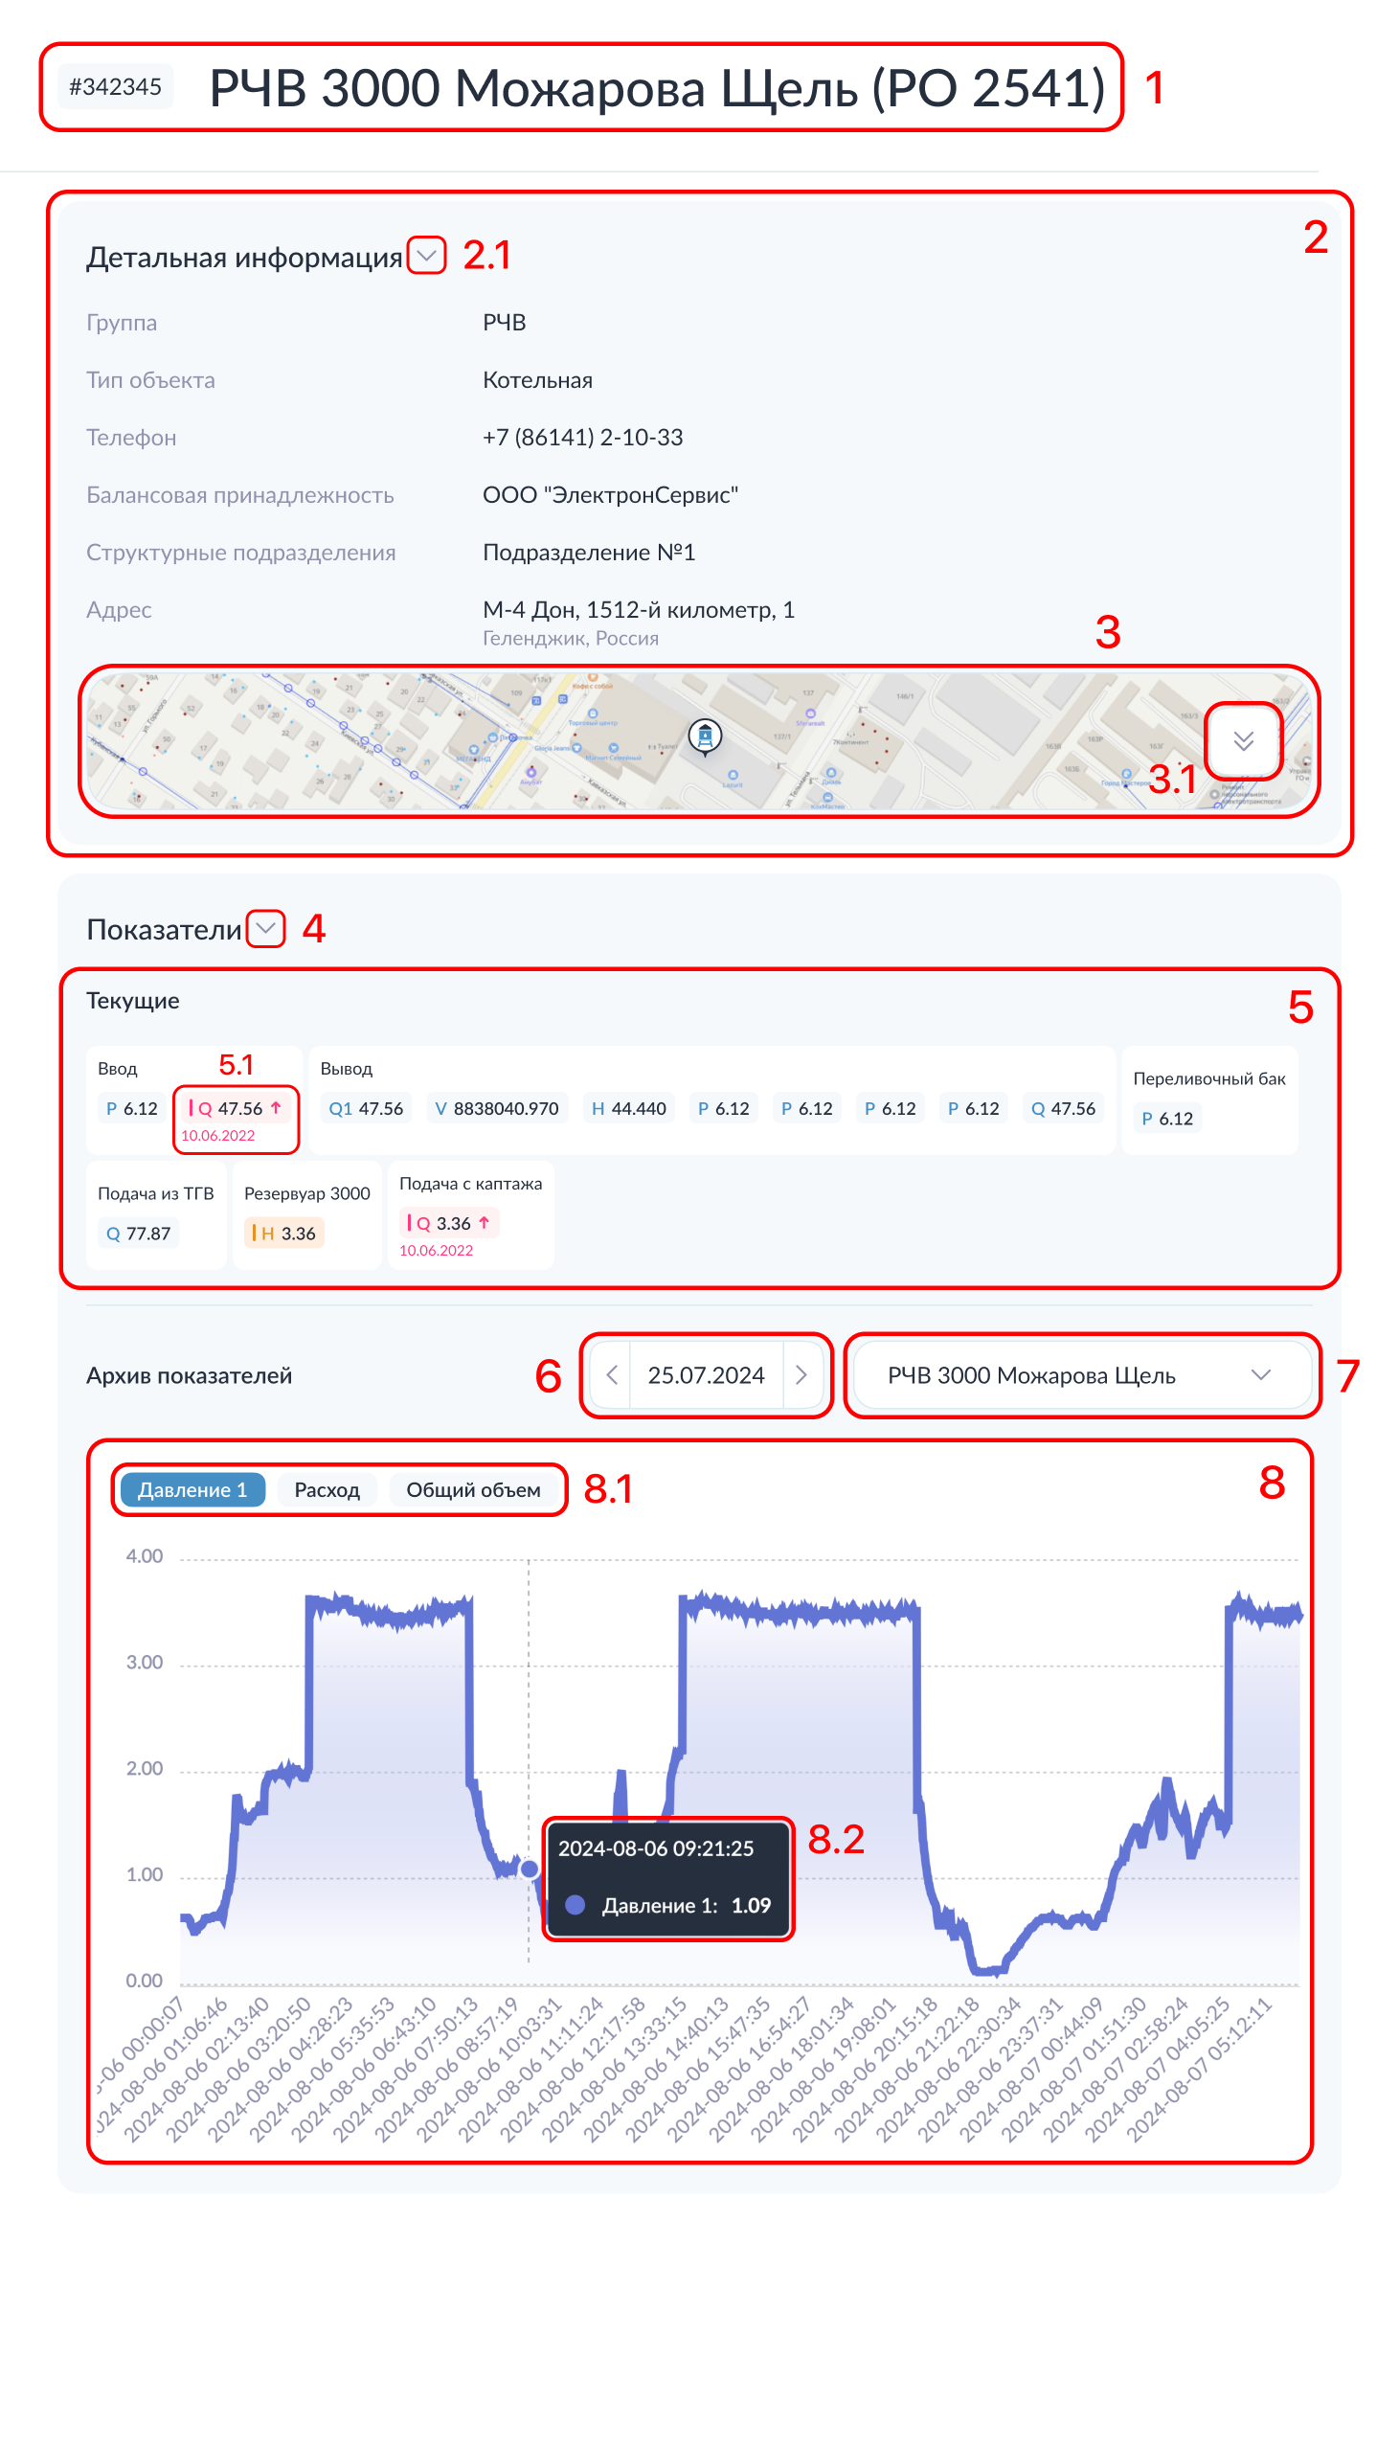This screenshot has width=1399, height=2447.
Task: Click the object ID badge #342345
Action: tap(115, 86)
